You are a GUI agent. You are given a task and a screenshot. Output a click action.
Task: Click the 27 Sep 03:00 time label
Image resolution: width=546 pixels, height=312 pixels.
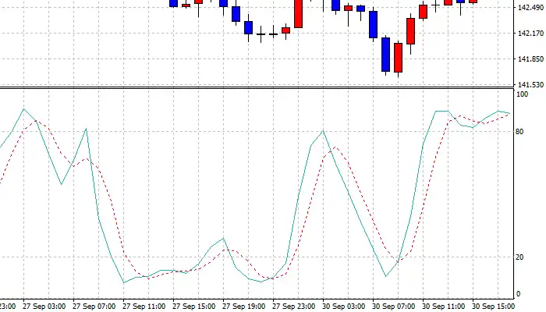45,306
